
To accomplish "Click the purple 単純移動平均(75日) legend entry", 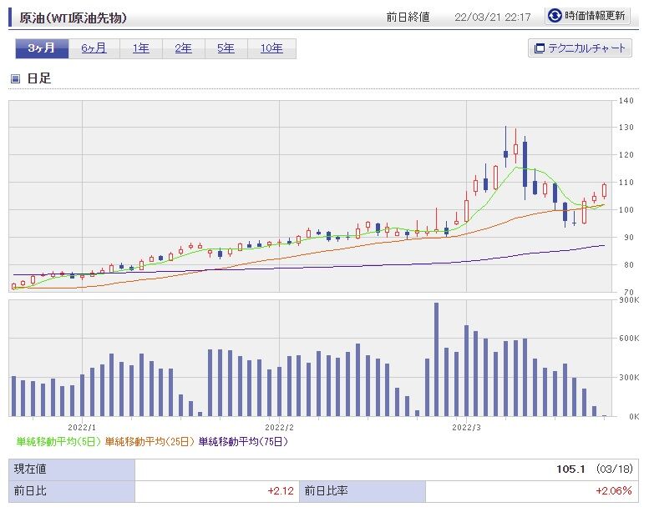I will [242, 441].
